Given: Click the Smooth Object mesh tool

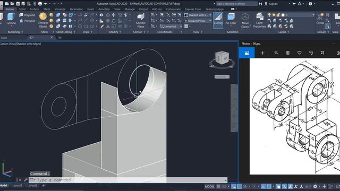Looking at the screenshot, I should 43,20.
